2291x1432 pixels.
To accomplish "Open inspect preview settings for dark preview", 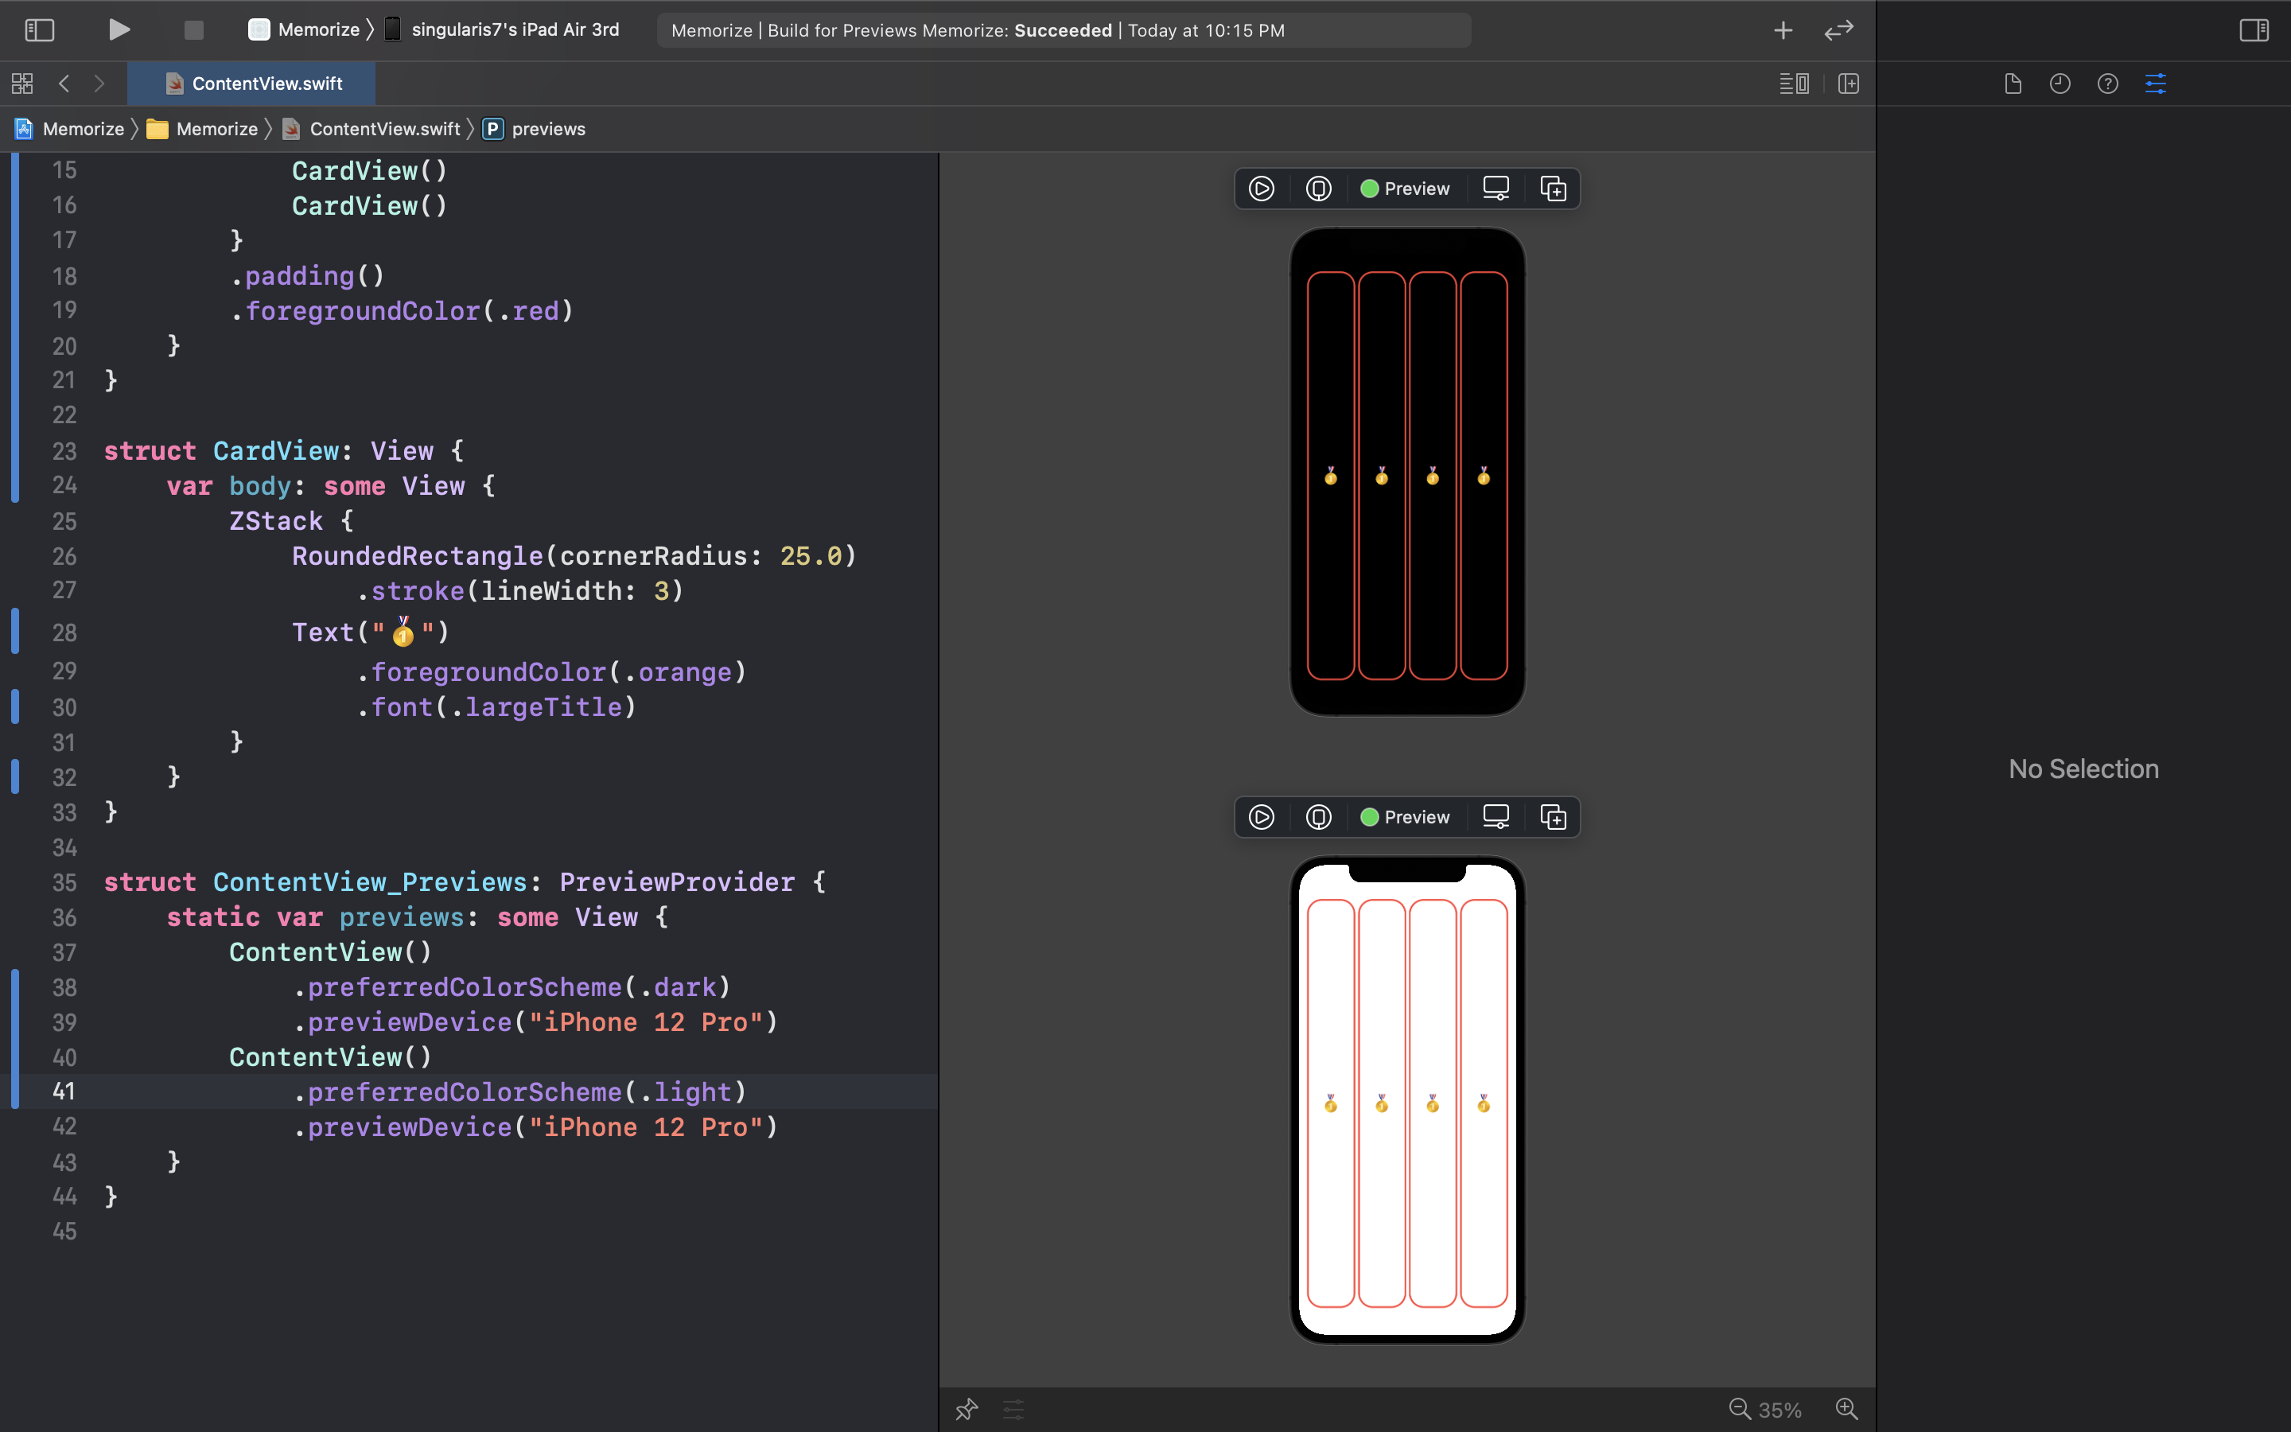I will pyautogui.click(x=1496, y=189).
